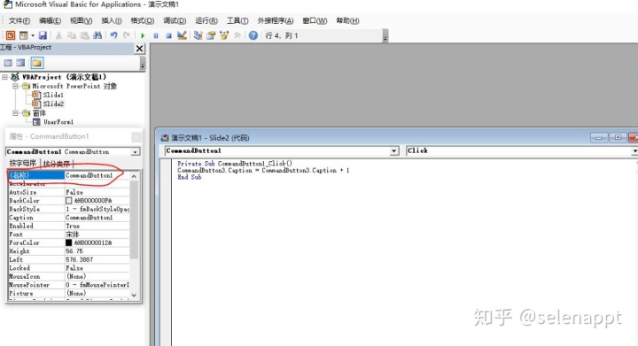Collapse the VBAProject root tree node
The image size is (638, 346).
(x=5, y=77)
